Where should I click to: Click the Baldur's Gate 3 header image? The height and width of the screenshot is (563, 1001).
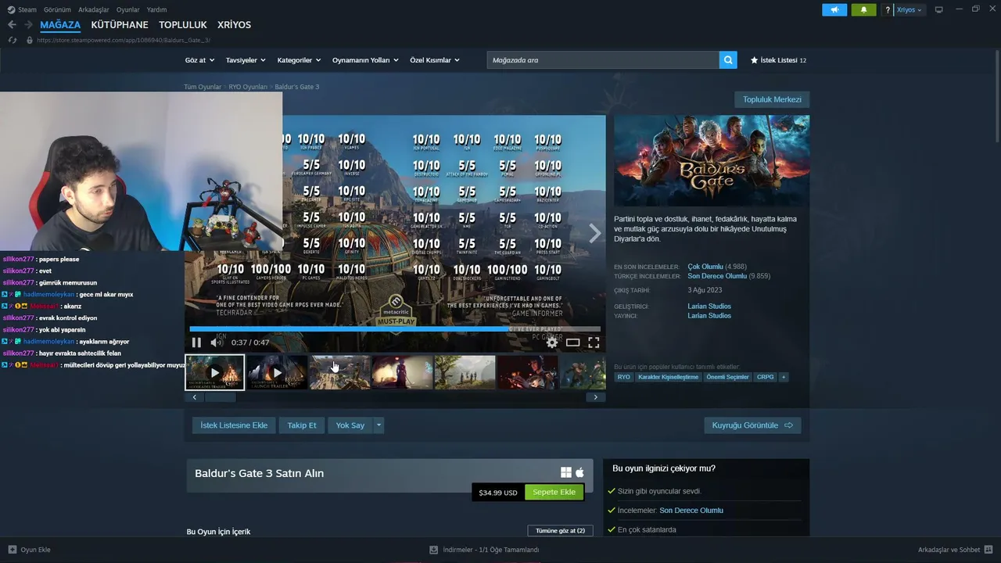click(712, 161)
